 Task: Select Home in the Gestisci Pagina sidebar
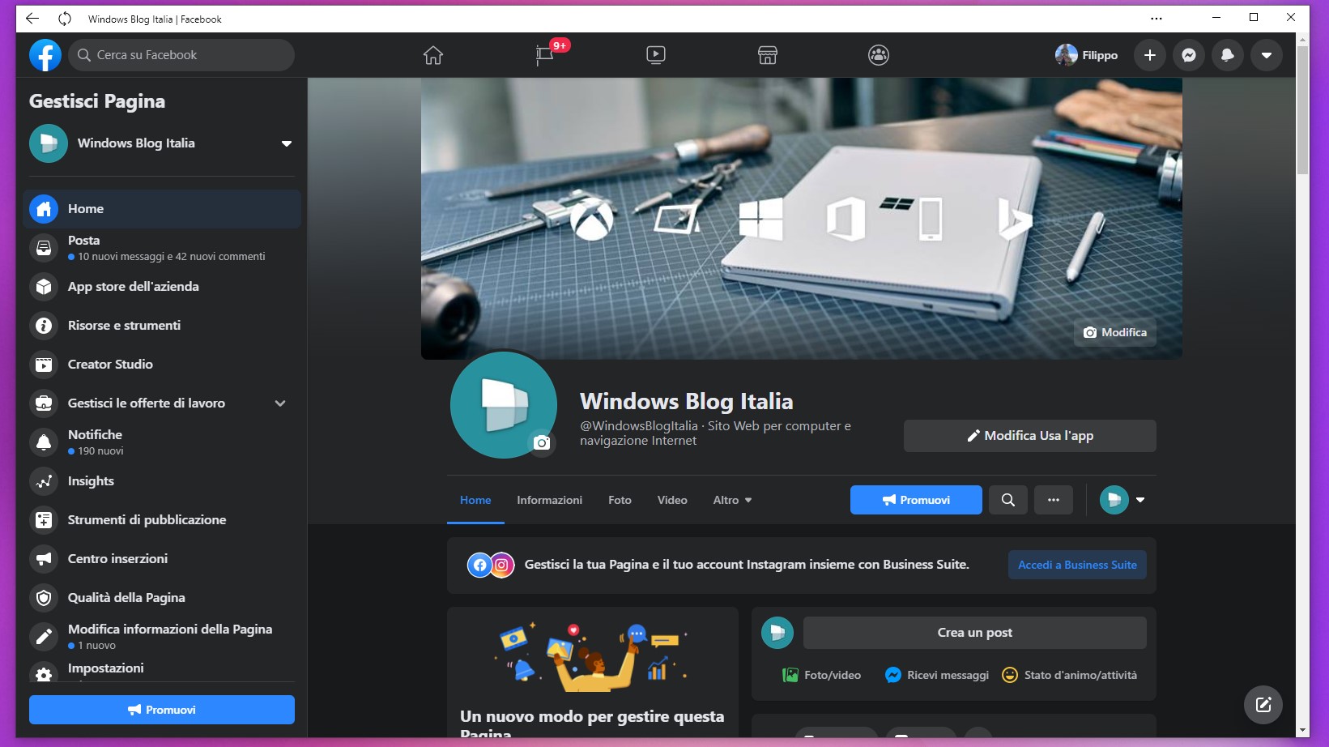coord(162,209)
